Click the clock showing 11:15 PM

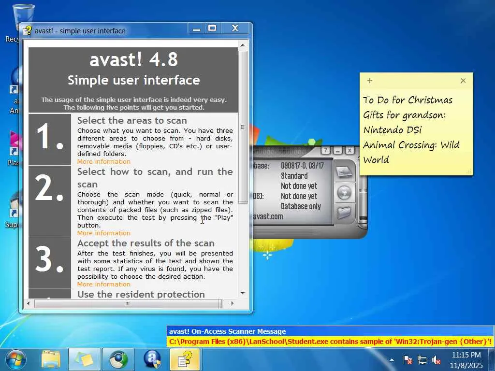tap(466, 355)
